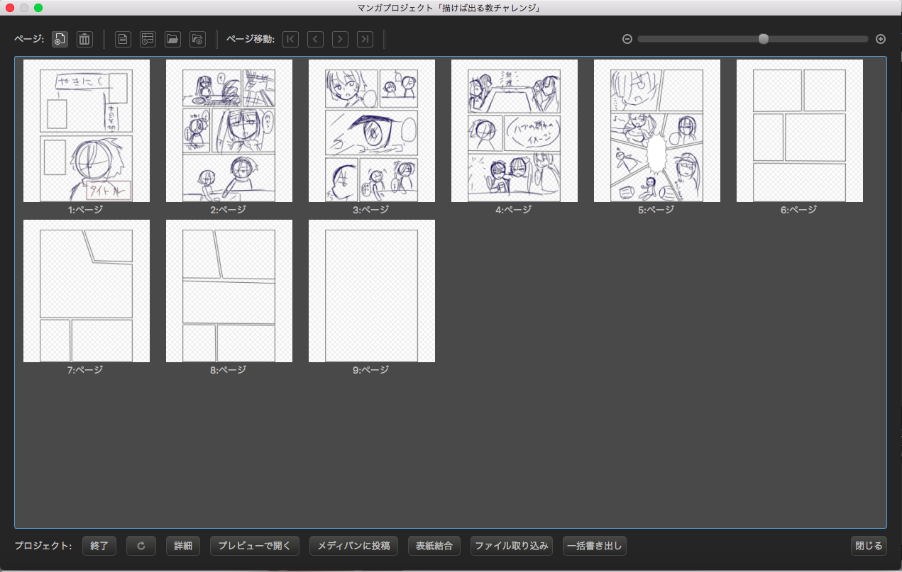The height and width of the screenshot is (572, 902).
Task: Click the refresh project icon button
Action: 141,546
